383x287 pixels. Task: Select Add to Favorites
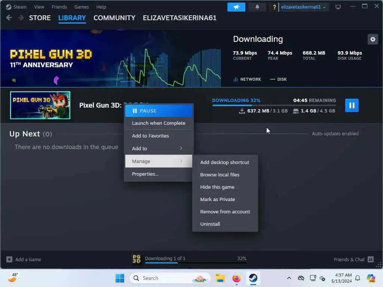159,136
